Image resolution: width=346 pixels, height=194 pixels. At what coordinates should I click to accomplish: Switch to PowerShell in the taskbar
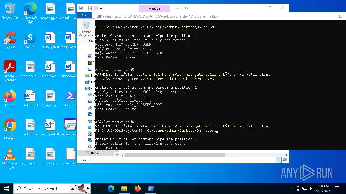(x=151, y=189)
